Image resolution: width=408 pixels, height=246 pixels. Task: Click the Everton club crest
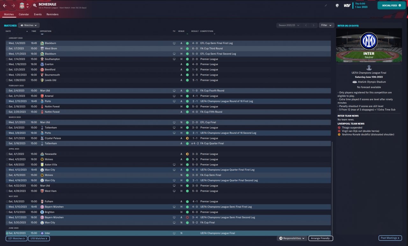click(42, 64)
